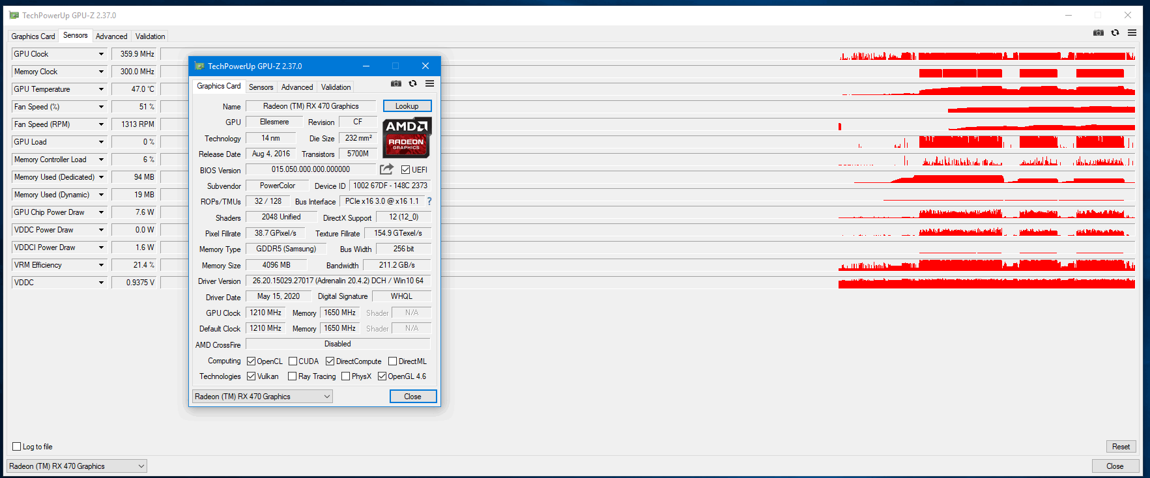Enable the Log to file checkbox
Viewport: 1150px width, 478px height.
click(17, 446)
